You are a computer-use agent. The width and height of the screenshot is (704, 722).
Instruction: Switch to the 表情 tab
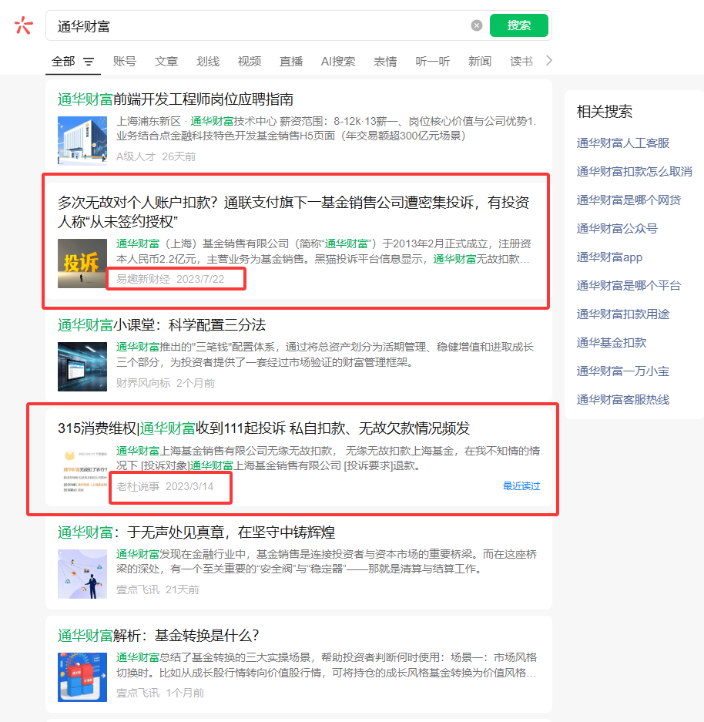coord(385,61)
